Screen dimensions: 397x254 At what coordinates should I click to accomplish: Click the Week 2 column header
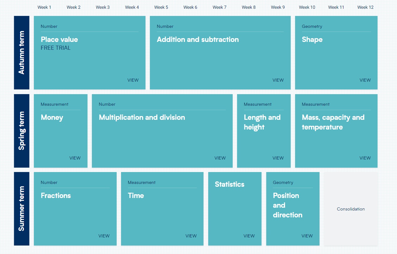point(74,7)
